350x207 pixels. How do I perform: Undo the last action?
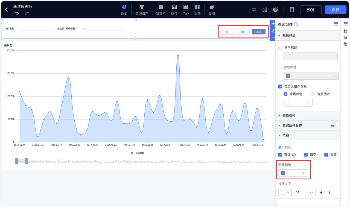[x=17, y=13]
